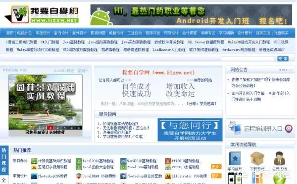Click the Excel2010基础教程 icon
This screenshot has width=297, height=184.
[79, 161]
